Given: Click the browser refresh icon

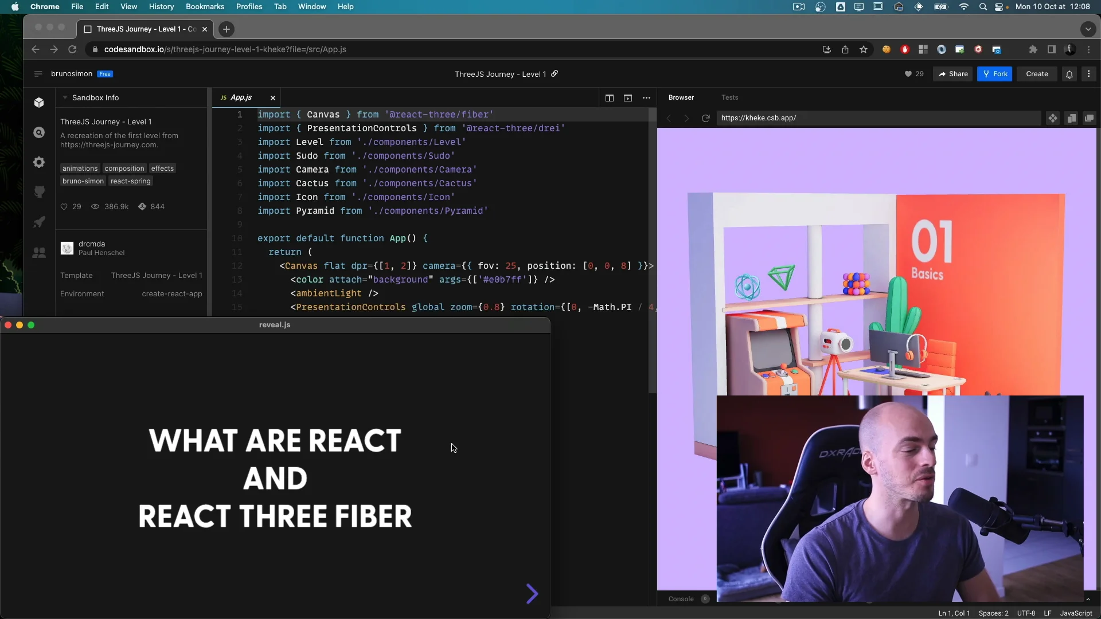Looking at the screenshot, I should click(x=705, y=118).
